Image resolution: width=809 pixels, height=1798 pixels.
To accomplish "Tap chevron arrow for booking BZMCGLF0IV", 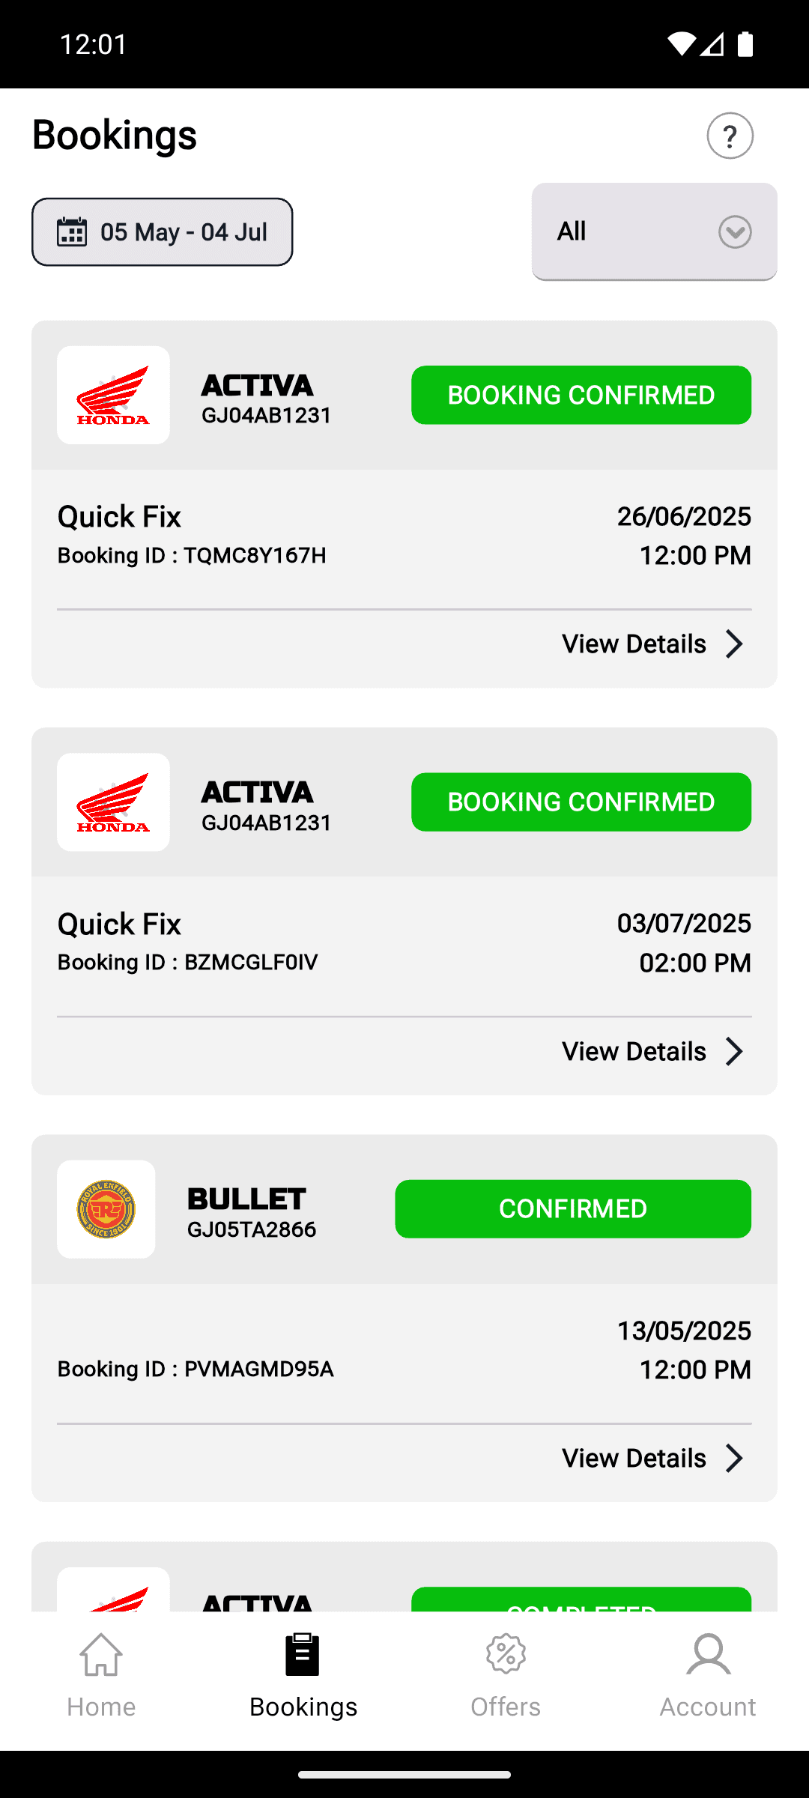I will 734,1051.
